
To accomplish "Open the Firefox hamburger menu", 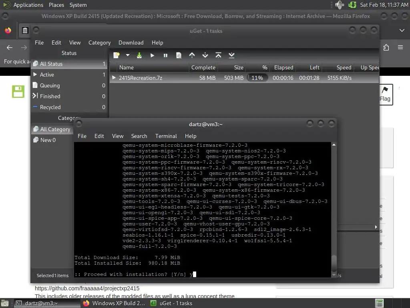I will pyautogui.click(x=400, y=47).
